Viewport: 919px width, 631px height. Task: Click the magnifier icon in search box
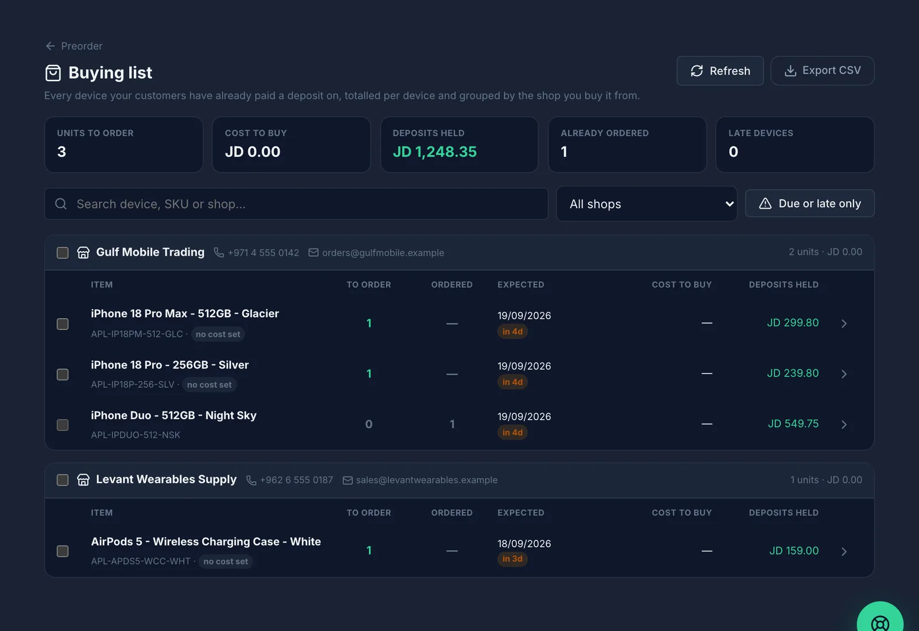(61, 204)
